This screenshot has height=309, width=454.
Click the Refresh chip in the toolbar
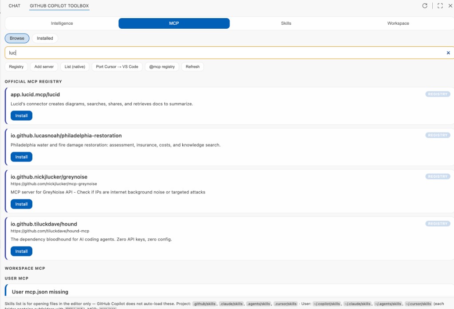point(192,67)
